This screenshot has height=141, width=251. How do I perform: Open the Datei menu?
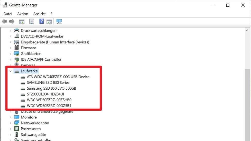[x=8, y=14]
